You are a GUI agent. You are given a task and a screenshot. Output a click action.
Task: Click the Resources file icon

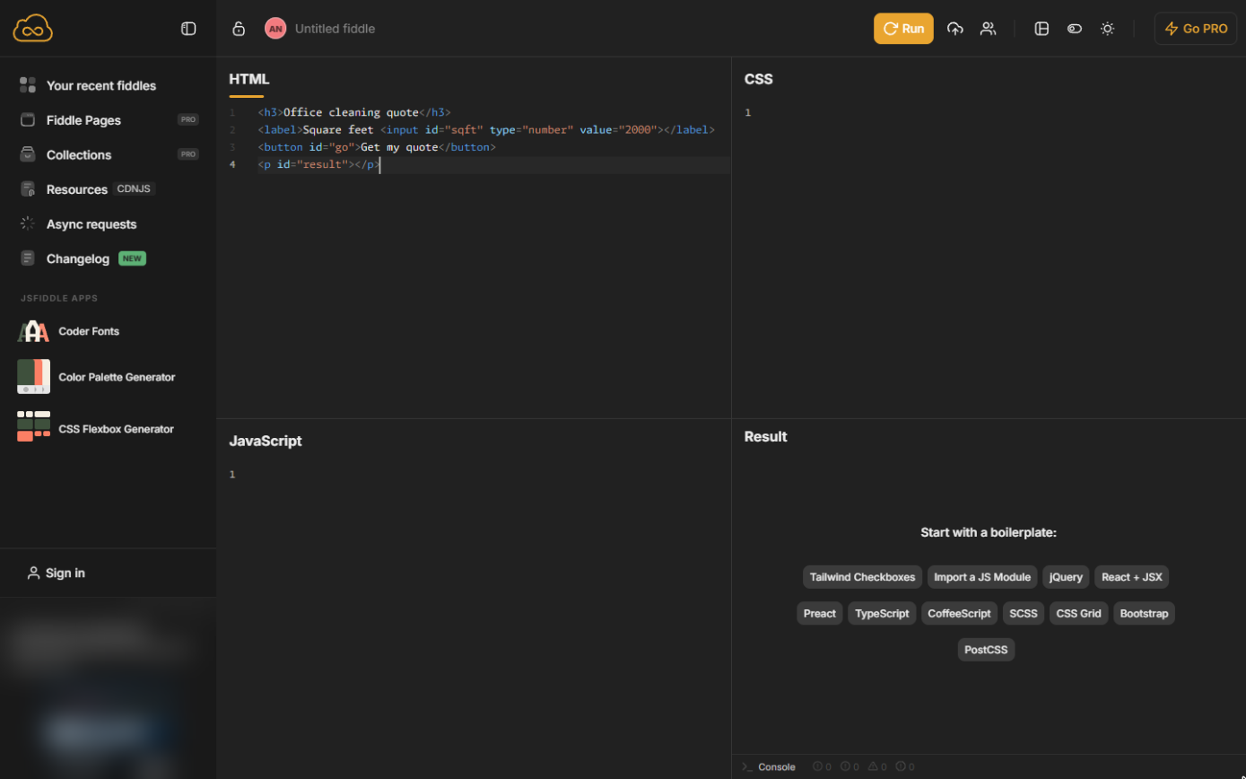(x=28, y=189)
